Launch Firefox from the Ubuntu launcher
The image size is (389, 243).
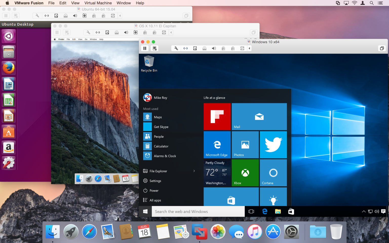click(x=8, y=68)
